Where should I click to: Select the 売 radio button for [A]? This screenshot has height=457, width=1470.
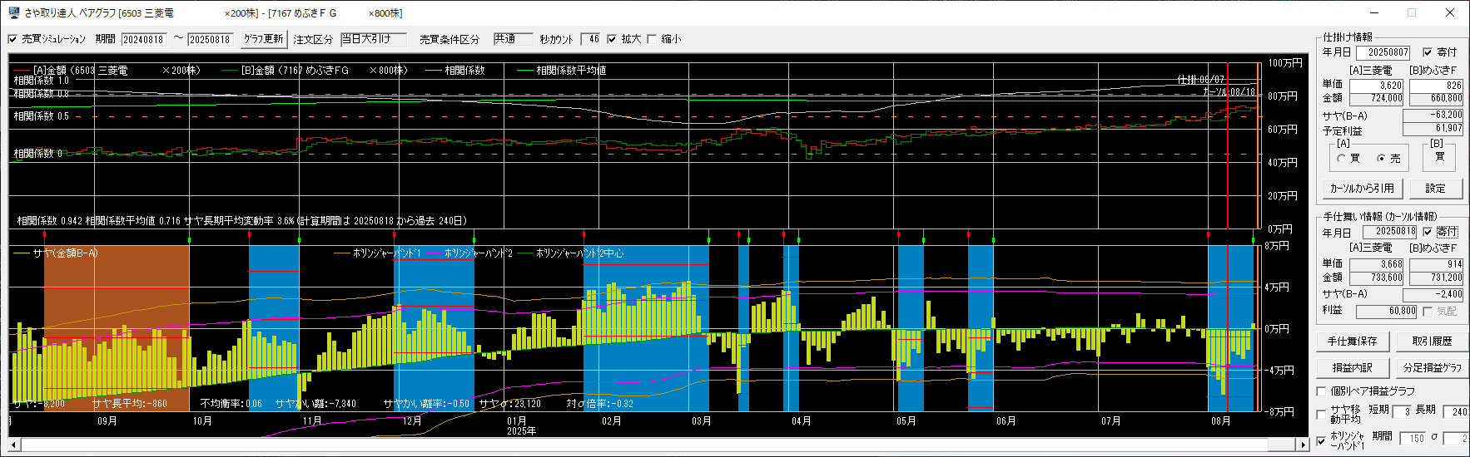tap(1382, 158)
